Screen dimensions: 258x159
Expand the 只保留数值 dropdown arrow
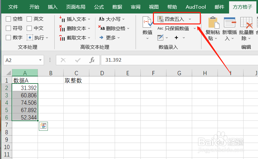coord(195,29)
